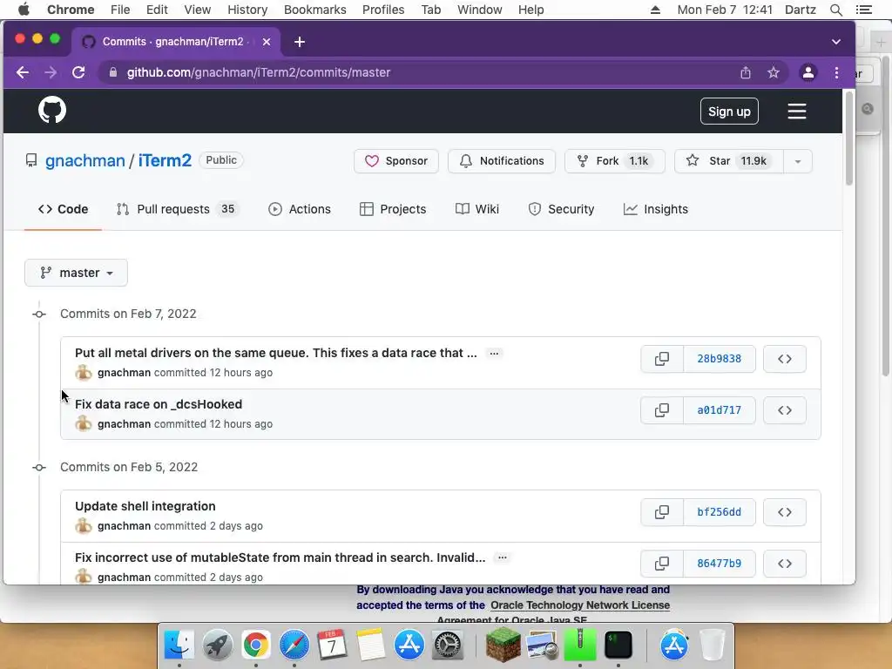Open commit hash bf256dd
Screen dimensions: 892x669
click(x=719, y=512)
